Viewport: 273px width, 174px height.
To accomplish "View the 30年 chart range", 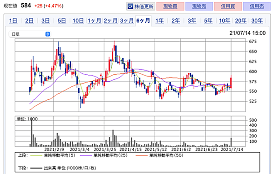I will 257,21.
